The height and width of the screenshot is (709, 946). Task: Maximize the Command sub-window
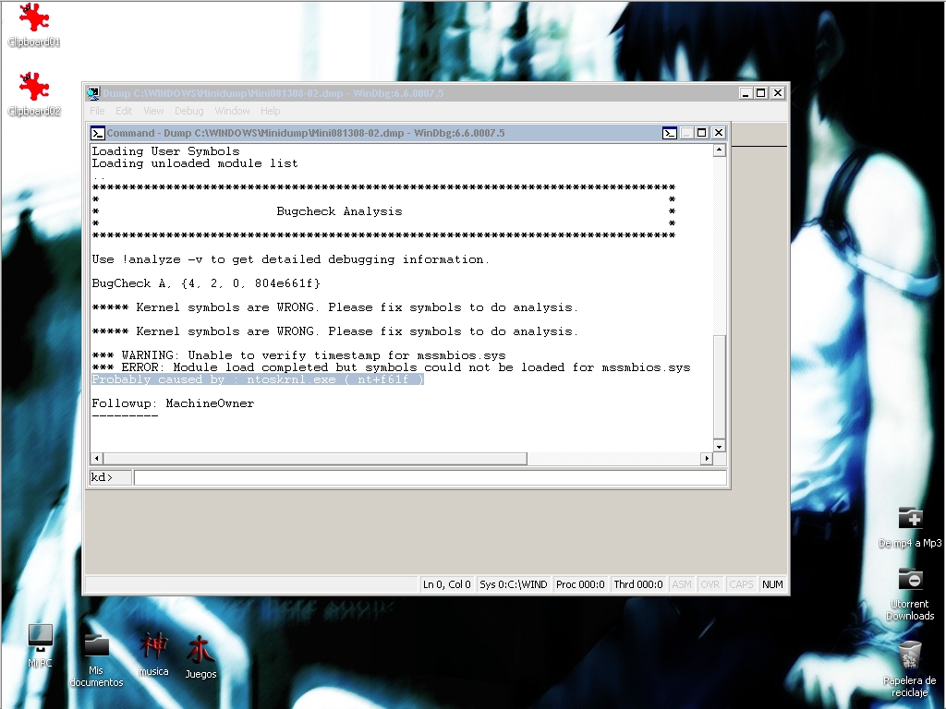tap(702, 133)
